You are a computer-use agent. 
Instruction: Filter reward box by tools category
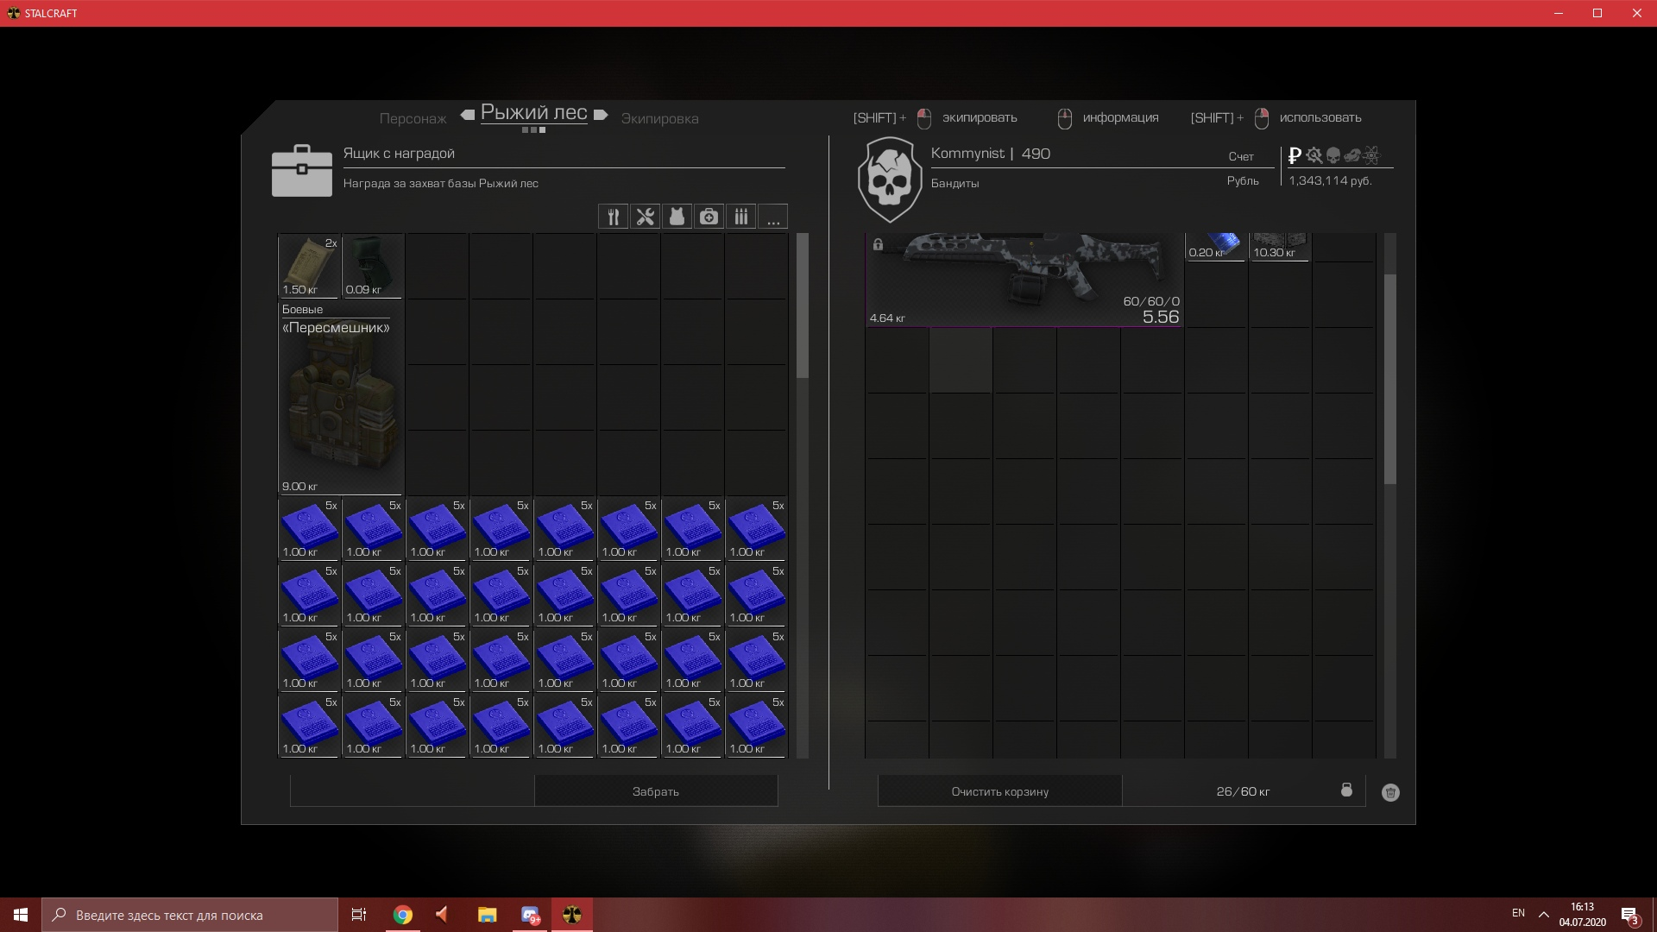[645, 217]
